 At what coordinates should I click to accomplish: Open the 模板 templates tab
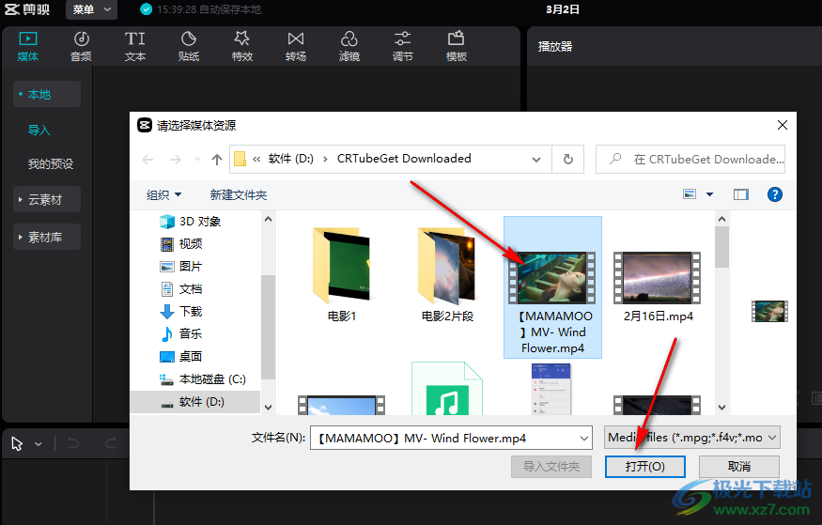[x=456, y=46]
